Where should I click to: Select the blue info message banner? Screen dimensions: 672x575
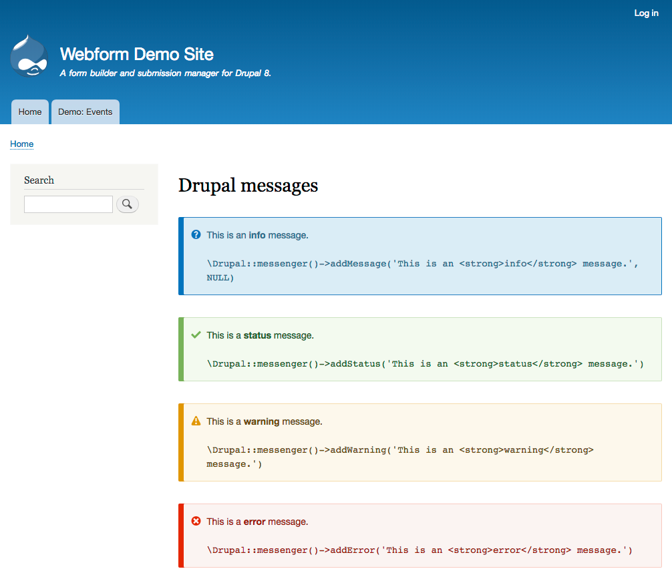[419, 256]
